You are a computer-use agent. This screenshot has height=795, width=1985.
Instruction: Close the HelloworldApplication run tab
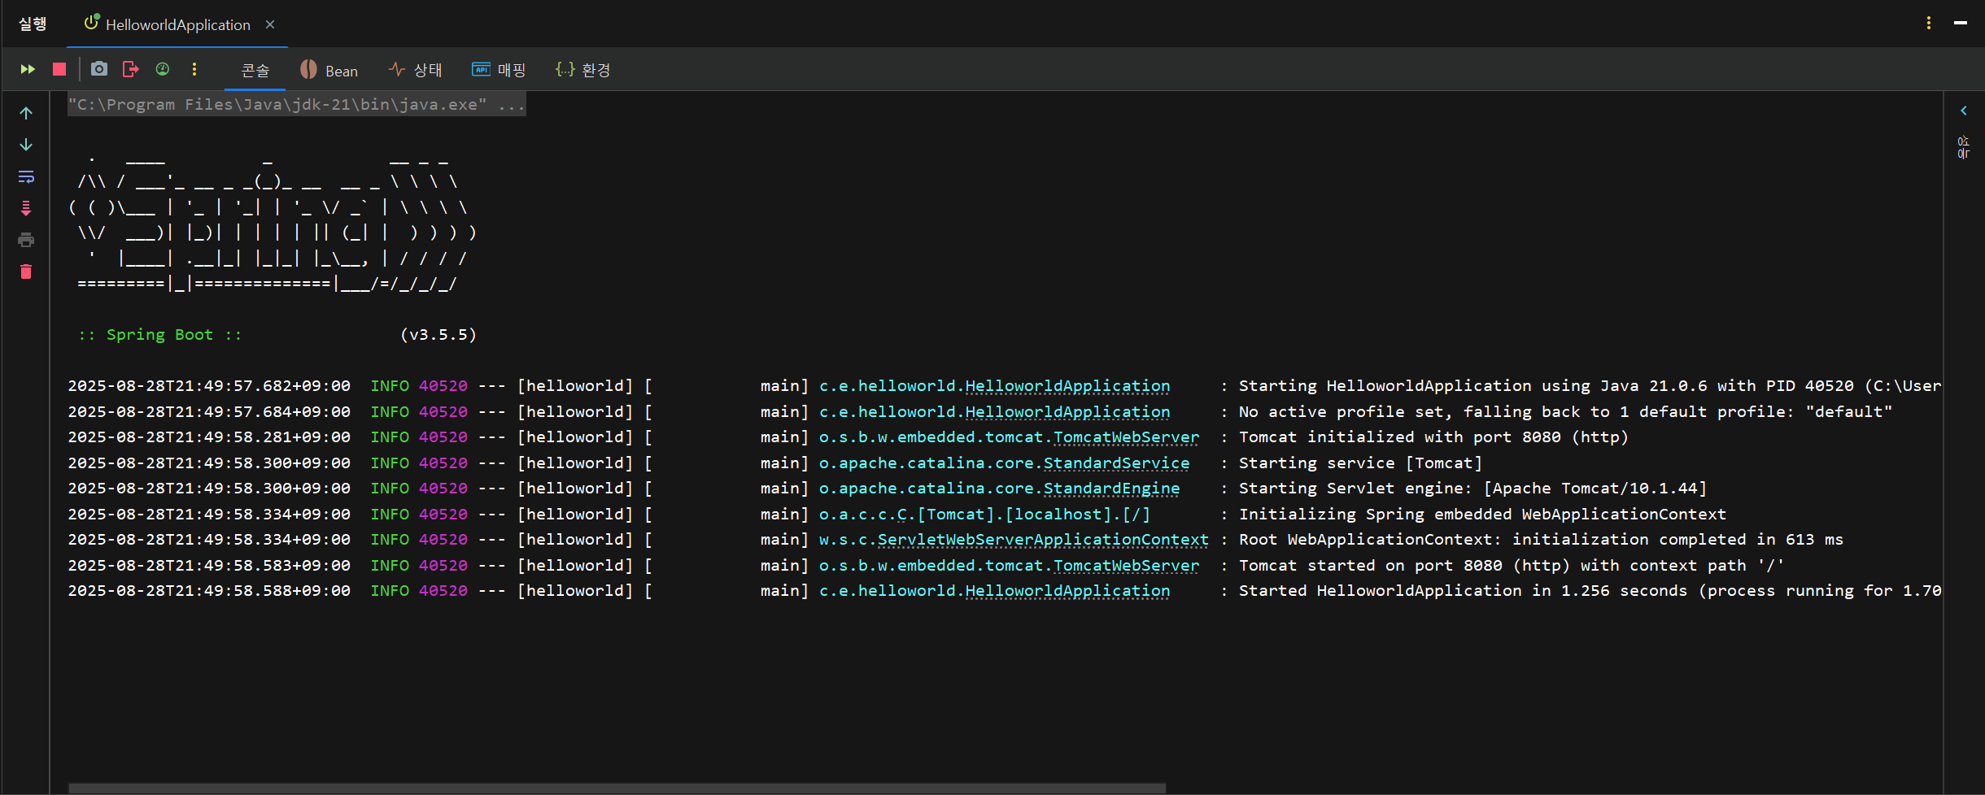pyautogui.click(x=270, y=24)
